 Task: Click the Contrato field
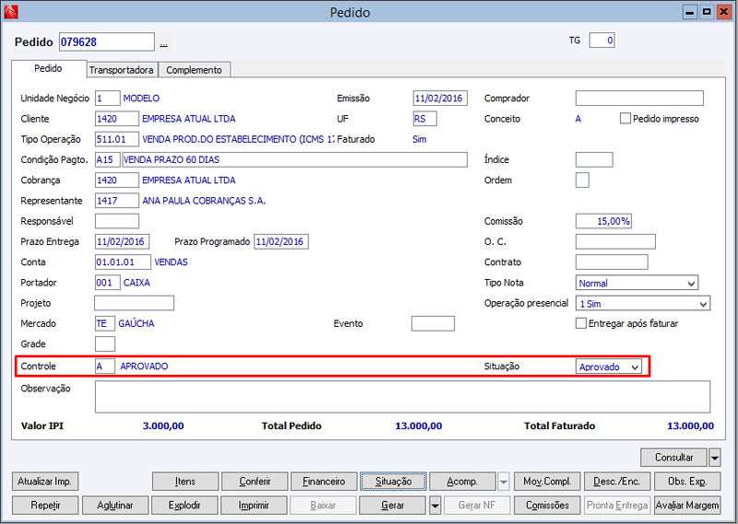[x=612, y=262]
